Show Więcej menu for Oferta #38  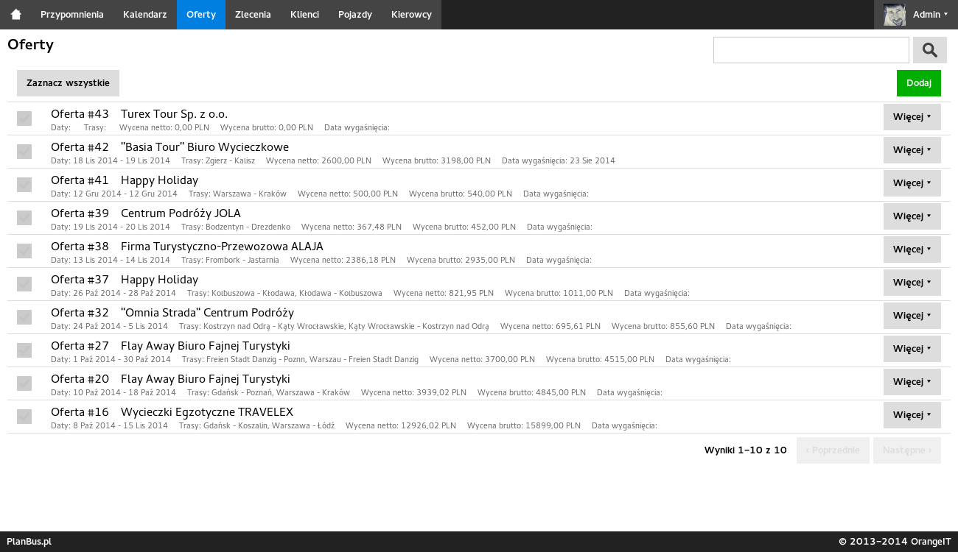(x=912, y=250)
